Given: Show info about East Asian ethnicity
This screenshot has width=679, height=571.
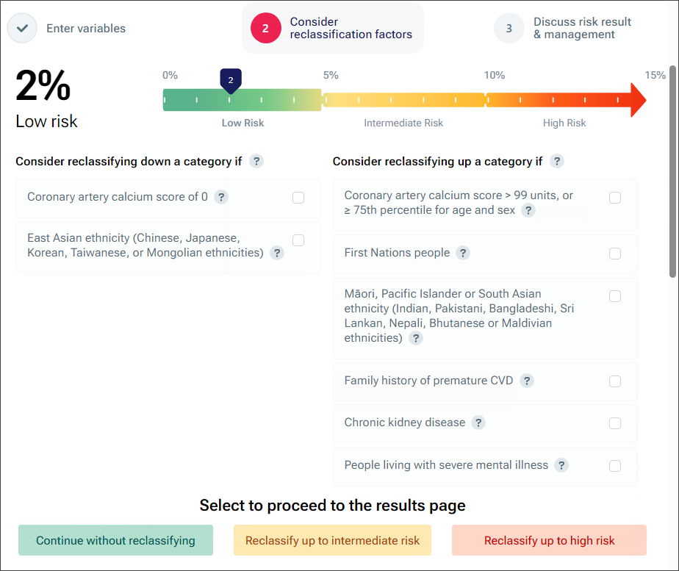Looking at the screenshot, I should pos(277,253).
